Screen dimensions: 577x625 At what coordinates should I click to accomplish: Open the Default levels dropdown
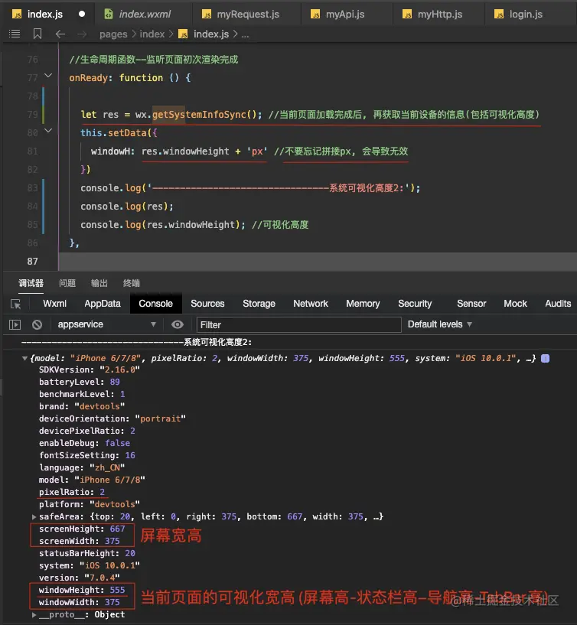tap(440, 324)
